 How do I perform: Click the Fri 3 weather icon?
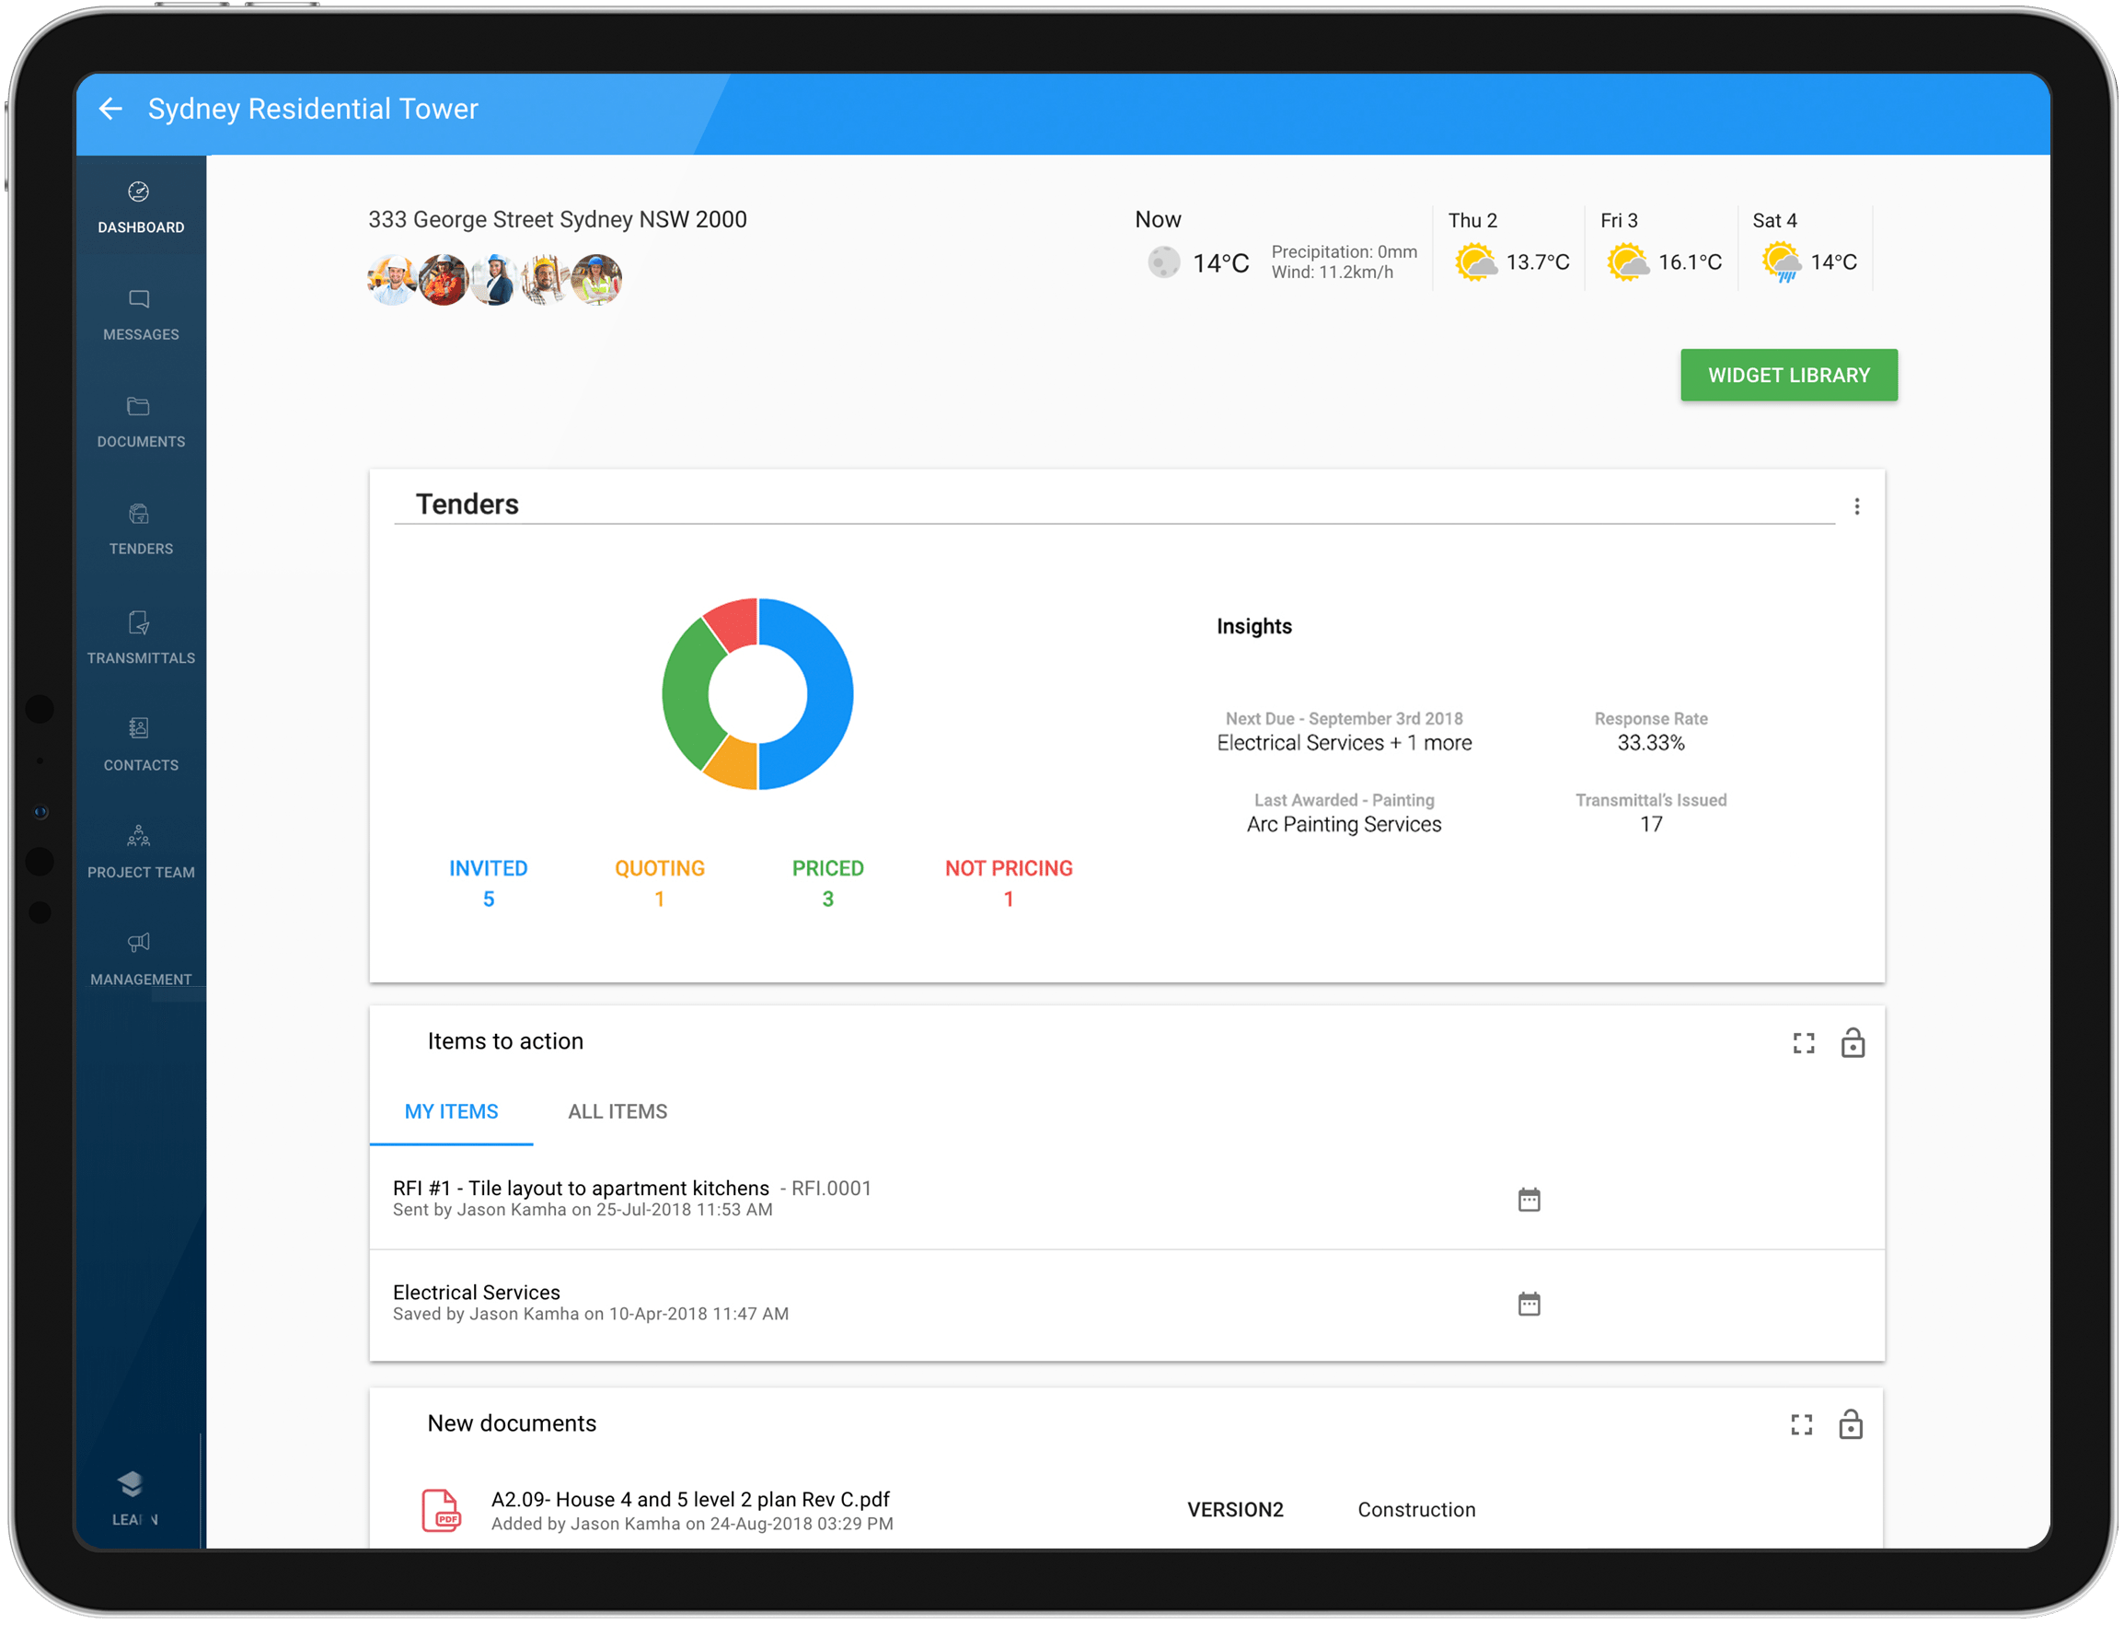pyautogui.click(x=1629, y=262)
